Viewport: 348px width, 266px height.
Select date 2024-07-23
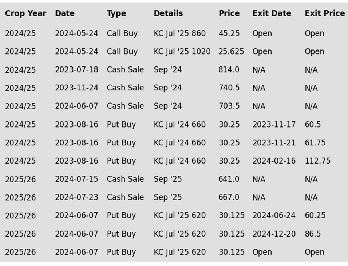[76, 197]
